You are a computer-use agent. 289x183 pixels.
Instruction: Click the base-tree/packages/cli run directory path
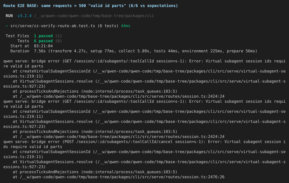(94, 16)
